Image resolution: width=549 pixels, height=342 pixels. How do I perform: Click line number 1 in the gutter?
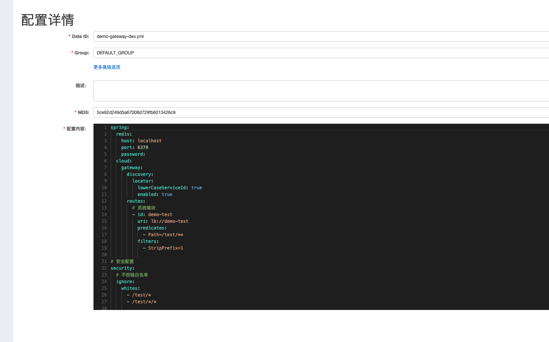(x=105, y=127)
